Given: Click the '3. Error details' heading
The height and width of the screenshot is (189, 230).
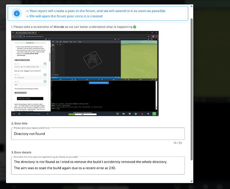Looking at the screenshot, I should (x=21, y=152).
